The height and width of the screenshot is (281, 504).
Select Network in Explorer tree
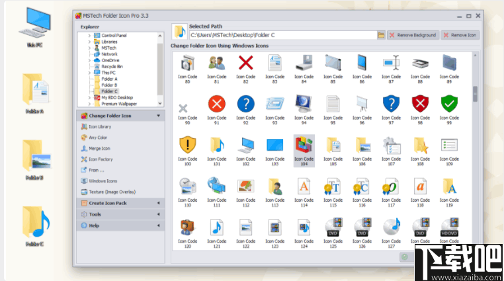point(109,54)
